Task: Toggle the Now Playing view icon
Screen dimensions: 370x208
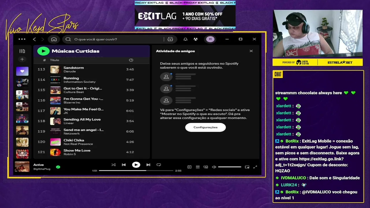Action: pos(189,167)
